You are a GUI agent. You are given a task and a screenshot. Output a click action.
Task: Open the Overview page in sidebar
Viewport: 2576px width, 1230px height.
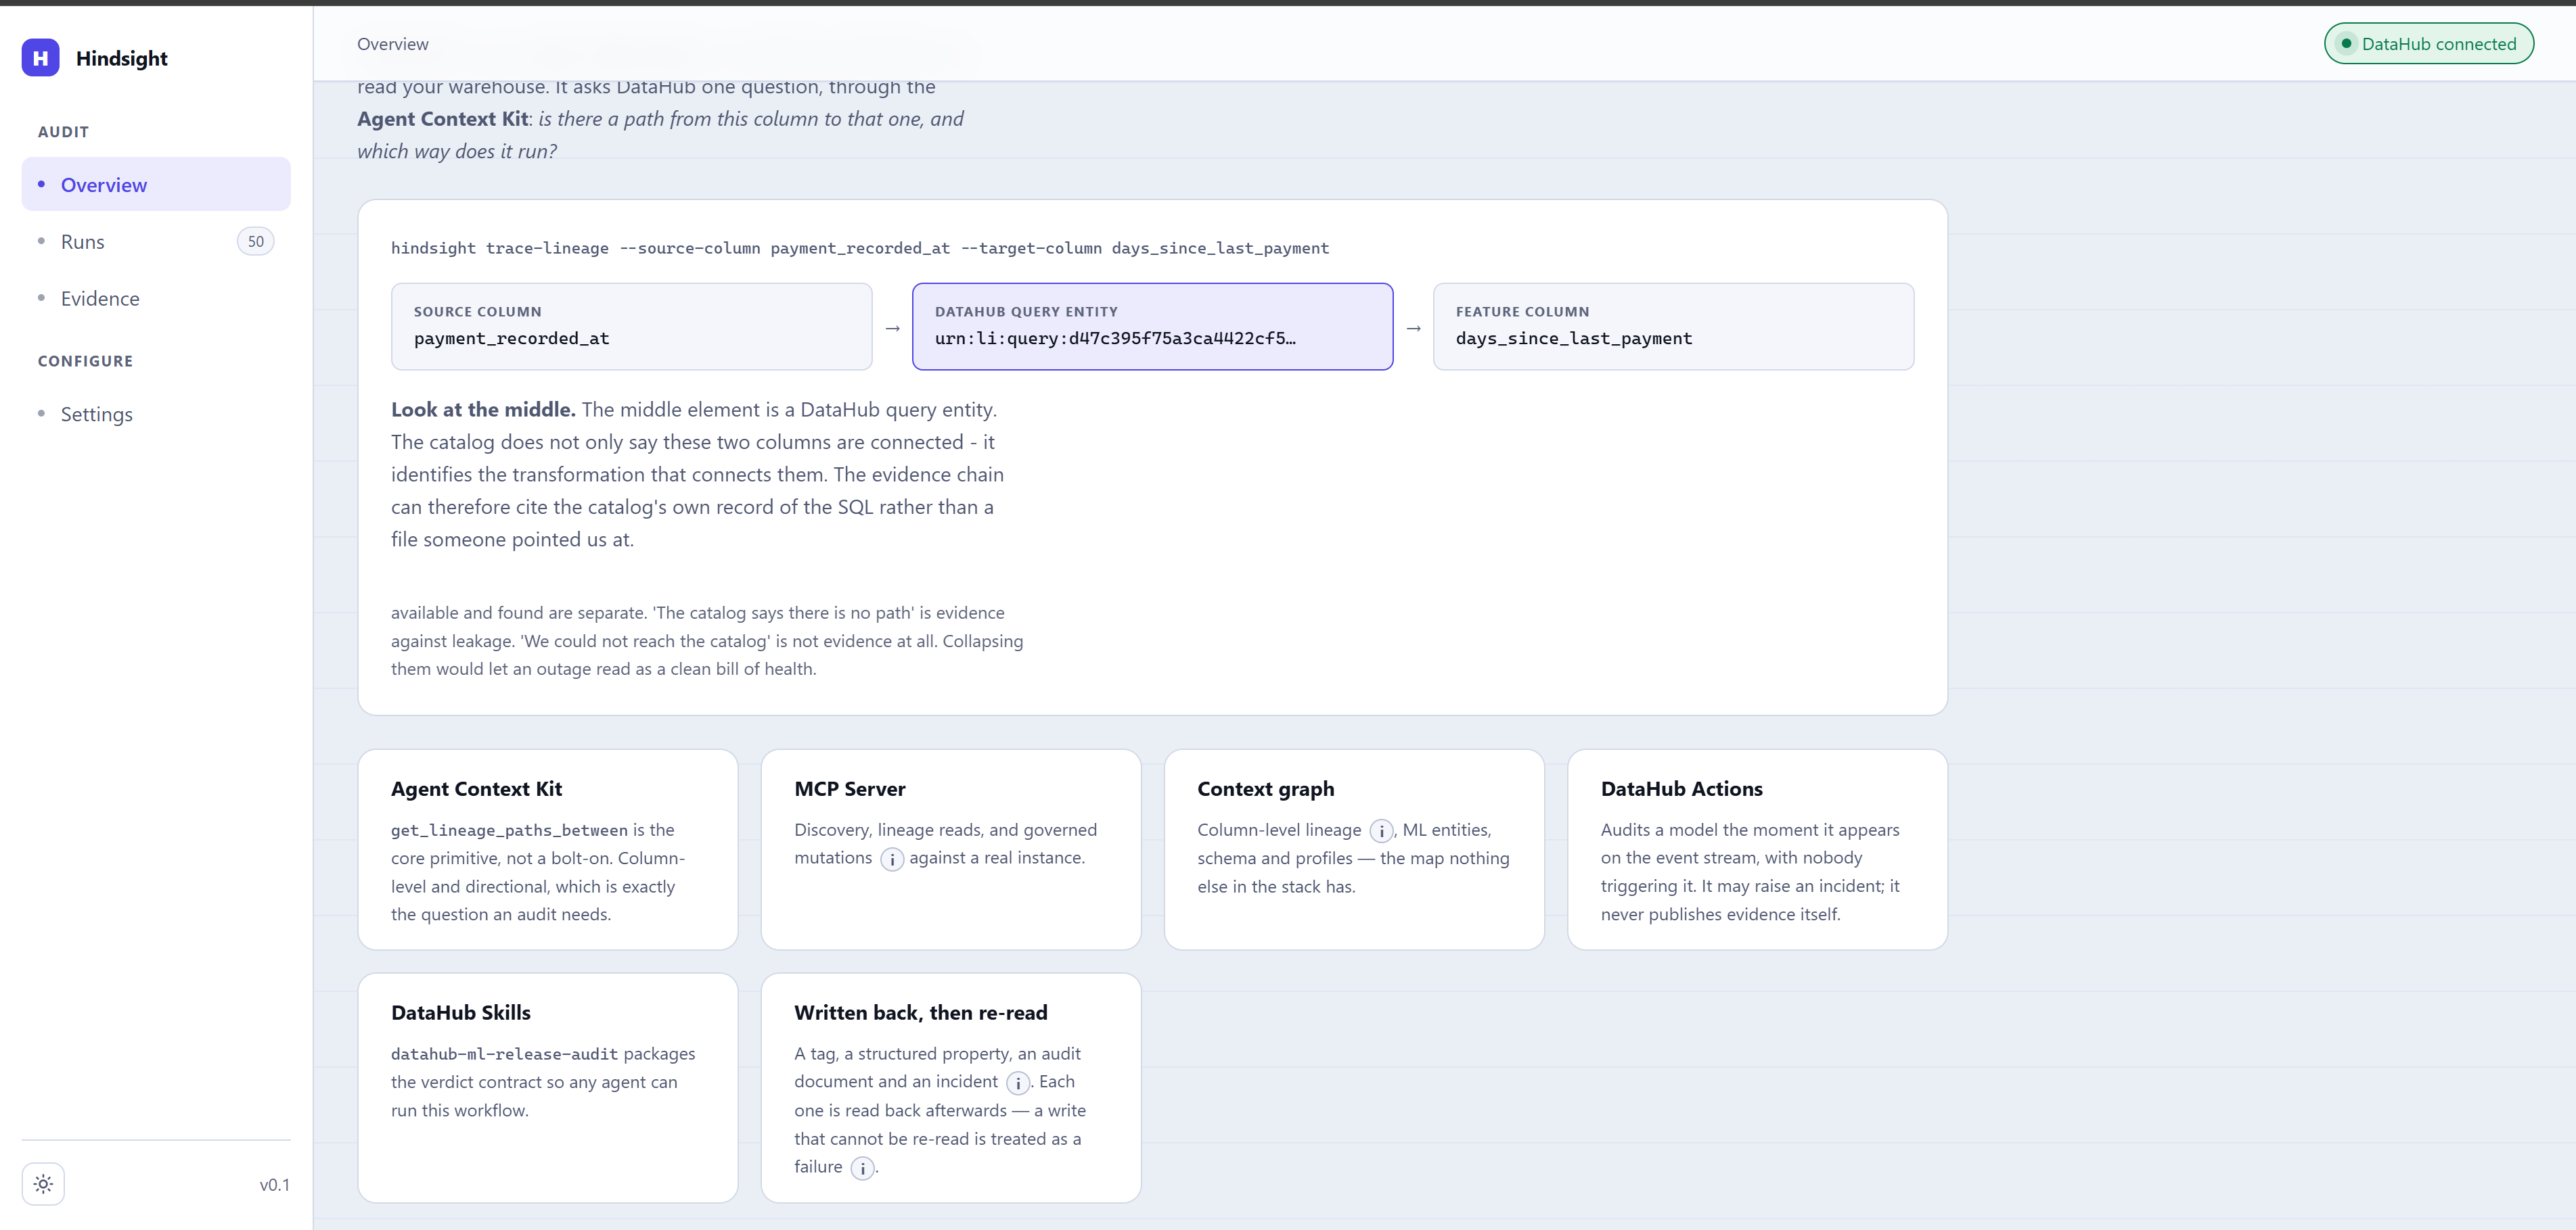point(156,185)
